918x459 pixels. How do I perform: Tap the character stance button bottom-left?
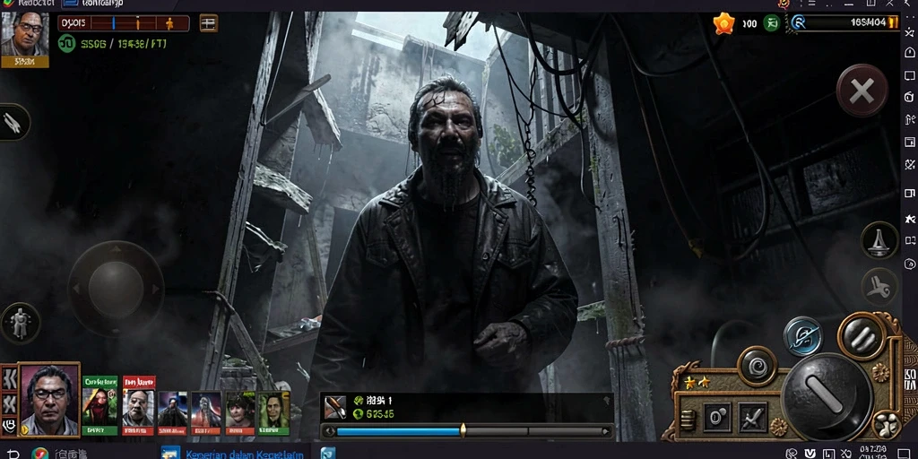(x=20, y=323)
